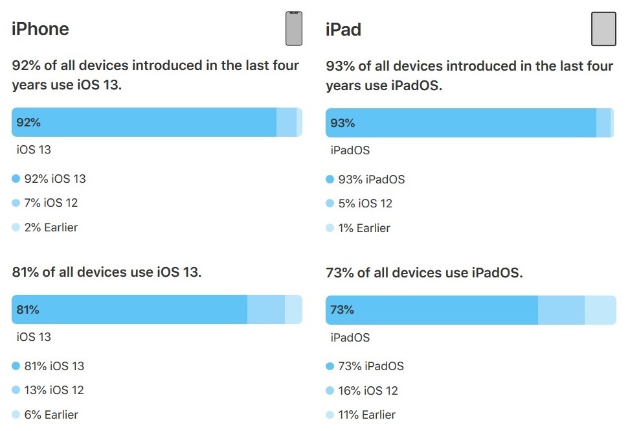Click "73% of all devices use iPadOS" heading
Screen dimensions: 630x431
(424, 273)
